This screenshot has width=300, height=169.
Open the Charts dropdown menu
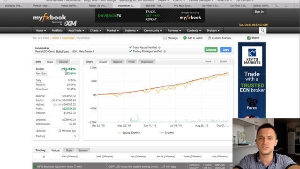point(96,31)
